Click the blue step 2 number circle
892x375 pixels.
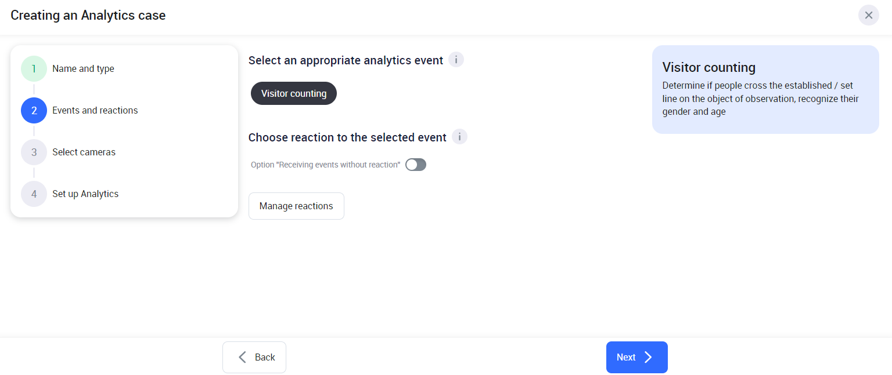(x=34, y=111)
